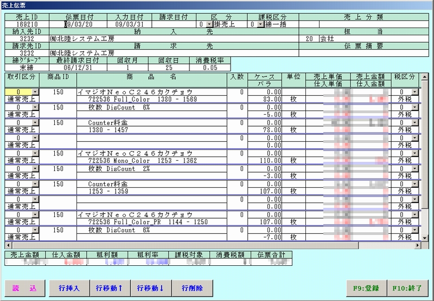Click the horizontal scrollbar right arrow
434x301 pixels.
tap(418, 245)
